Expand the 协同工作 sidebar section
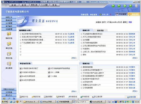Viewport: 141px width, 104px height. [x=9, y=18]
